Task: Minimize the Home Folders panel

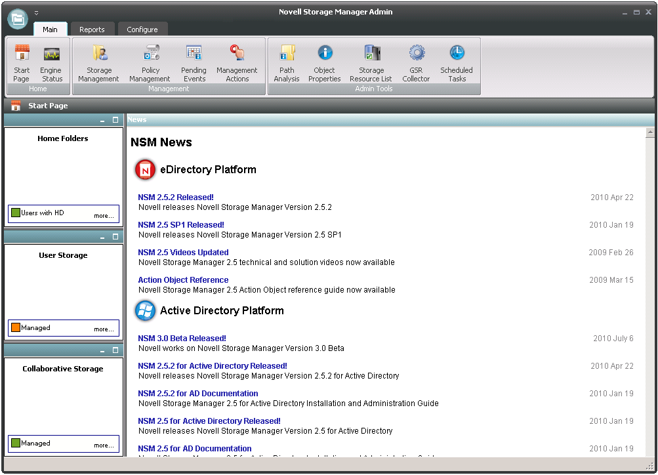Action: point(102,121)
